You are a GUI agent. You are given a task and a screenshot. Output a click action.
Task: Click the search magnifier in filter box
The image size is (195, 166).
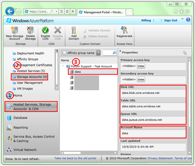114,53
